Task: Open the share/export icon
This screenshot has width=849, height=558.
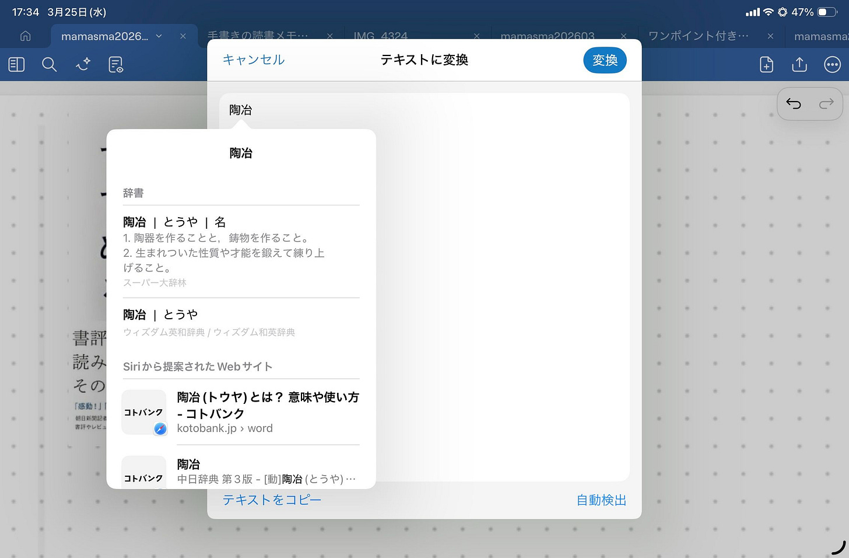Action: [x=799, y=64]
